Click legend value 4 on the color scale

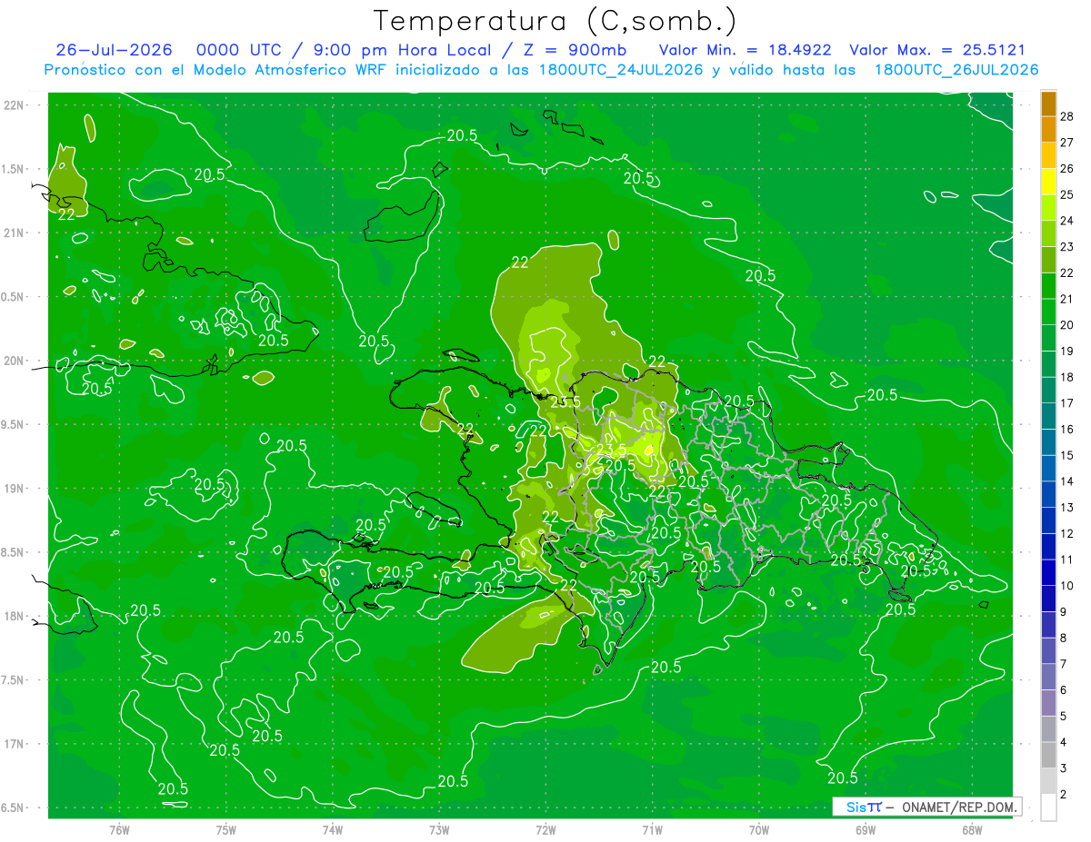click(1064, 742)
